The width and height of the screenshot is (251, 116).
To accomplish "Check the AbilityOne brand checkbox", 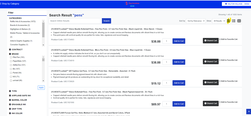I will click(x=11, y=65).
